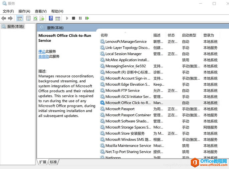
Task: Sort by the 启动类型 column header
Action: pos(189,35)
